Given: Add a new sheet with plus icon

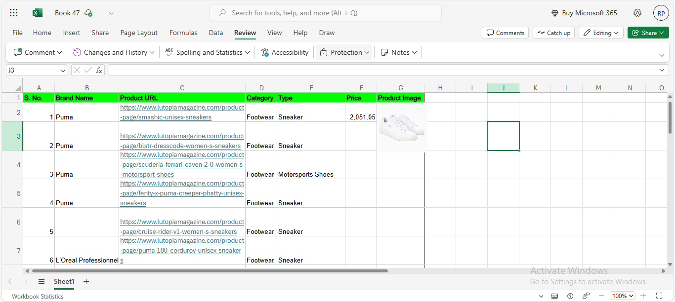Looking at the screenshot, I should pos(86,281).
